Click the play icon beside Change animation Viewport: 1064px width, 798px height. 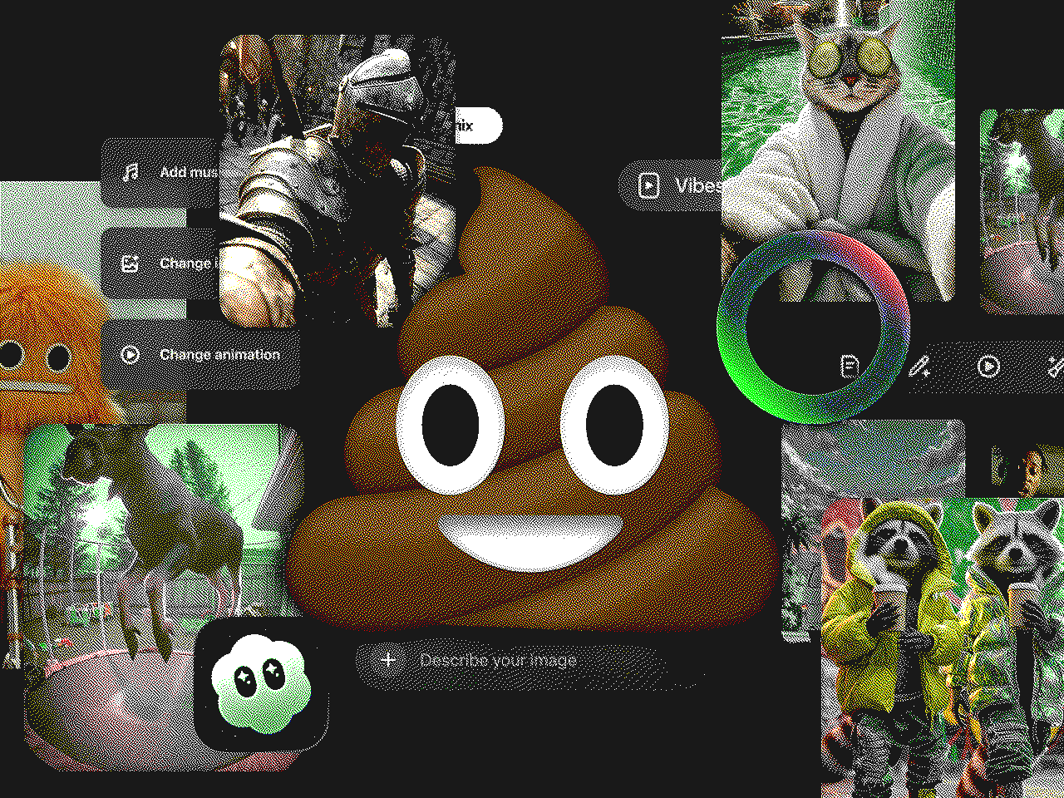click(130, 354)
